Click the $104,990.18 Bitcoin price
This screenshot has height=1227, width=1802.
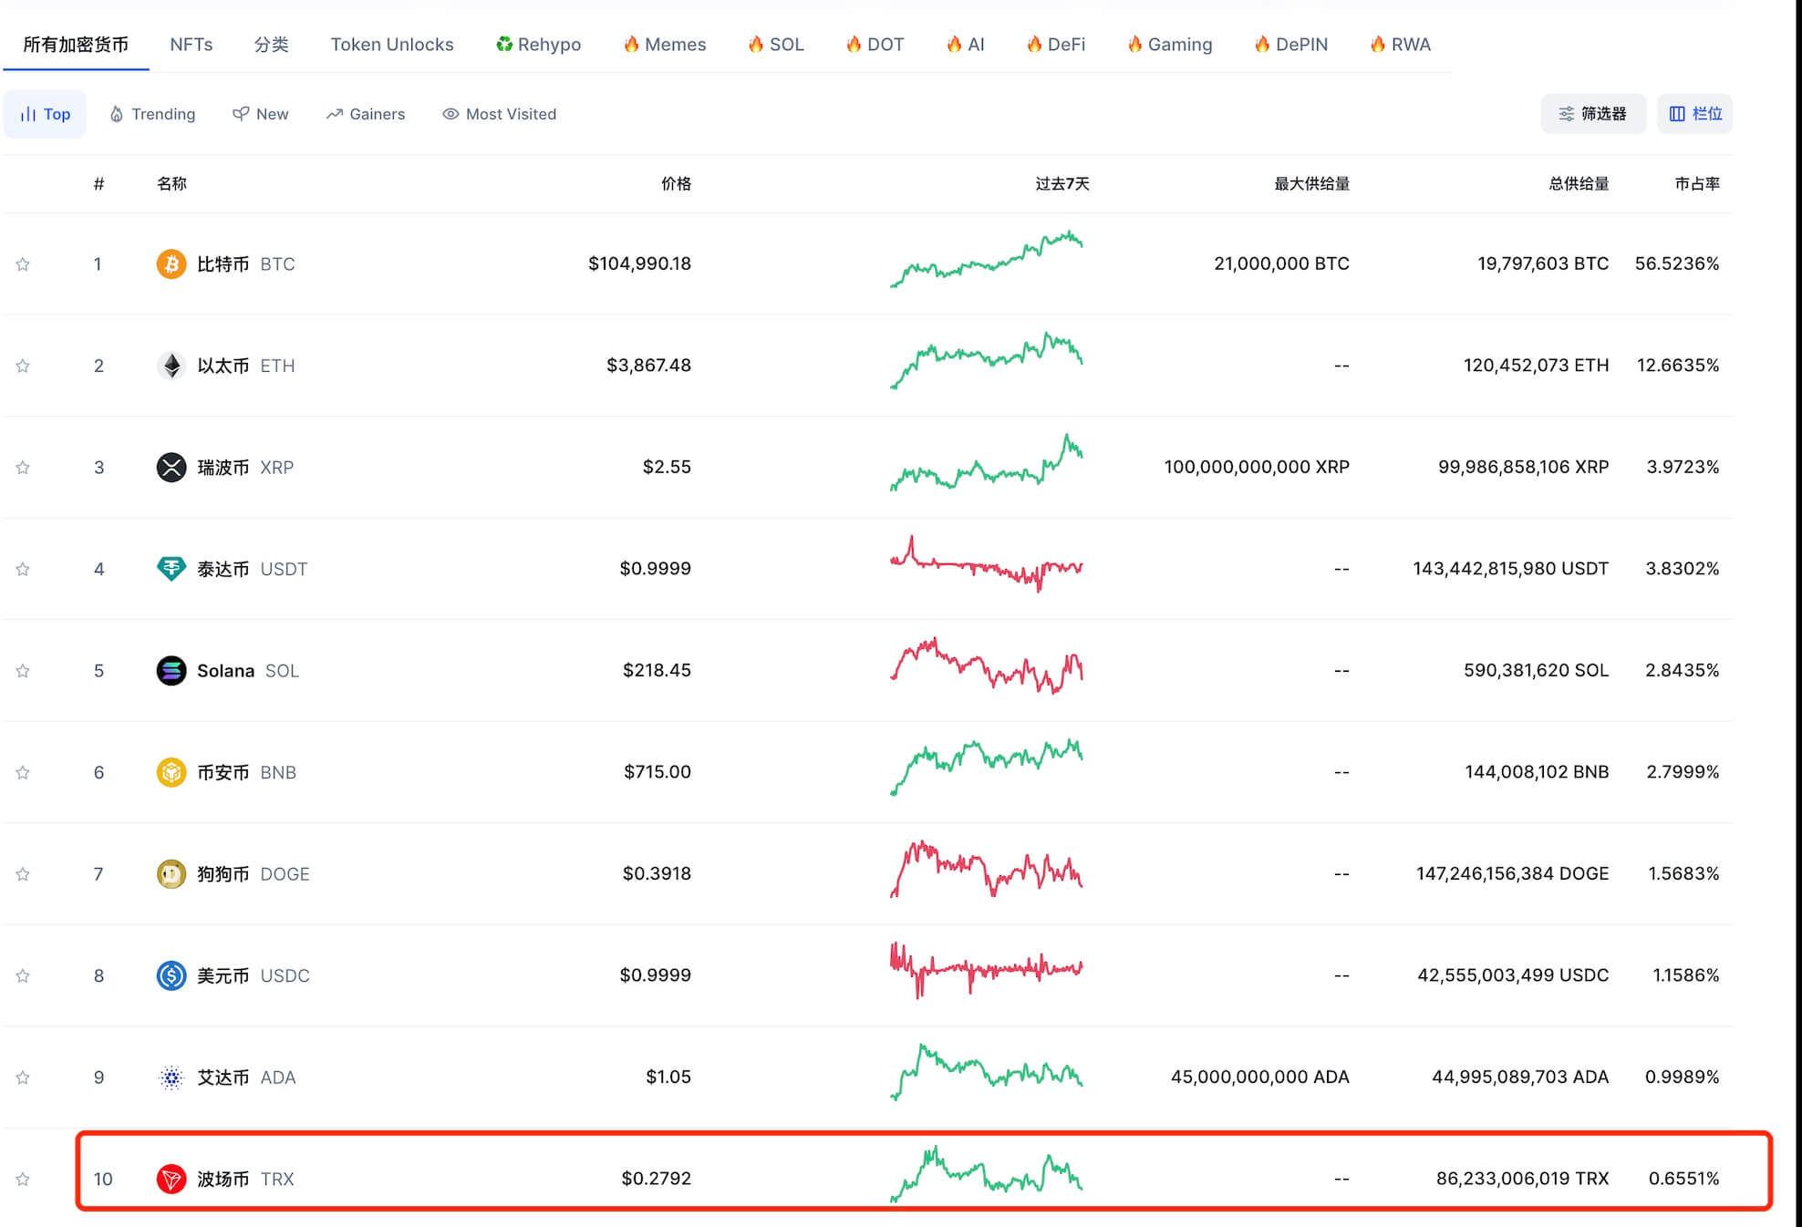point(639,263)
